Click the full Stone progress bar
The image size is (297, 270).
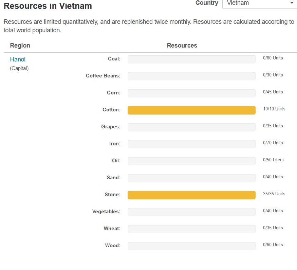point(191,195)
